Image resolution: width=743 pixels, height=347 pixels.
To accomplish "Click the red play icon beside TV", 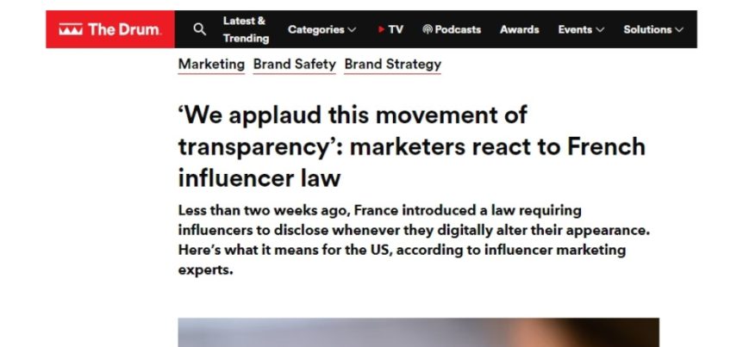I will pyautogui.click(x=381, y=29).
